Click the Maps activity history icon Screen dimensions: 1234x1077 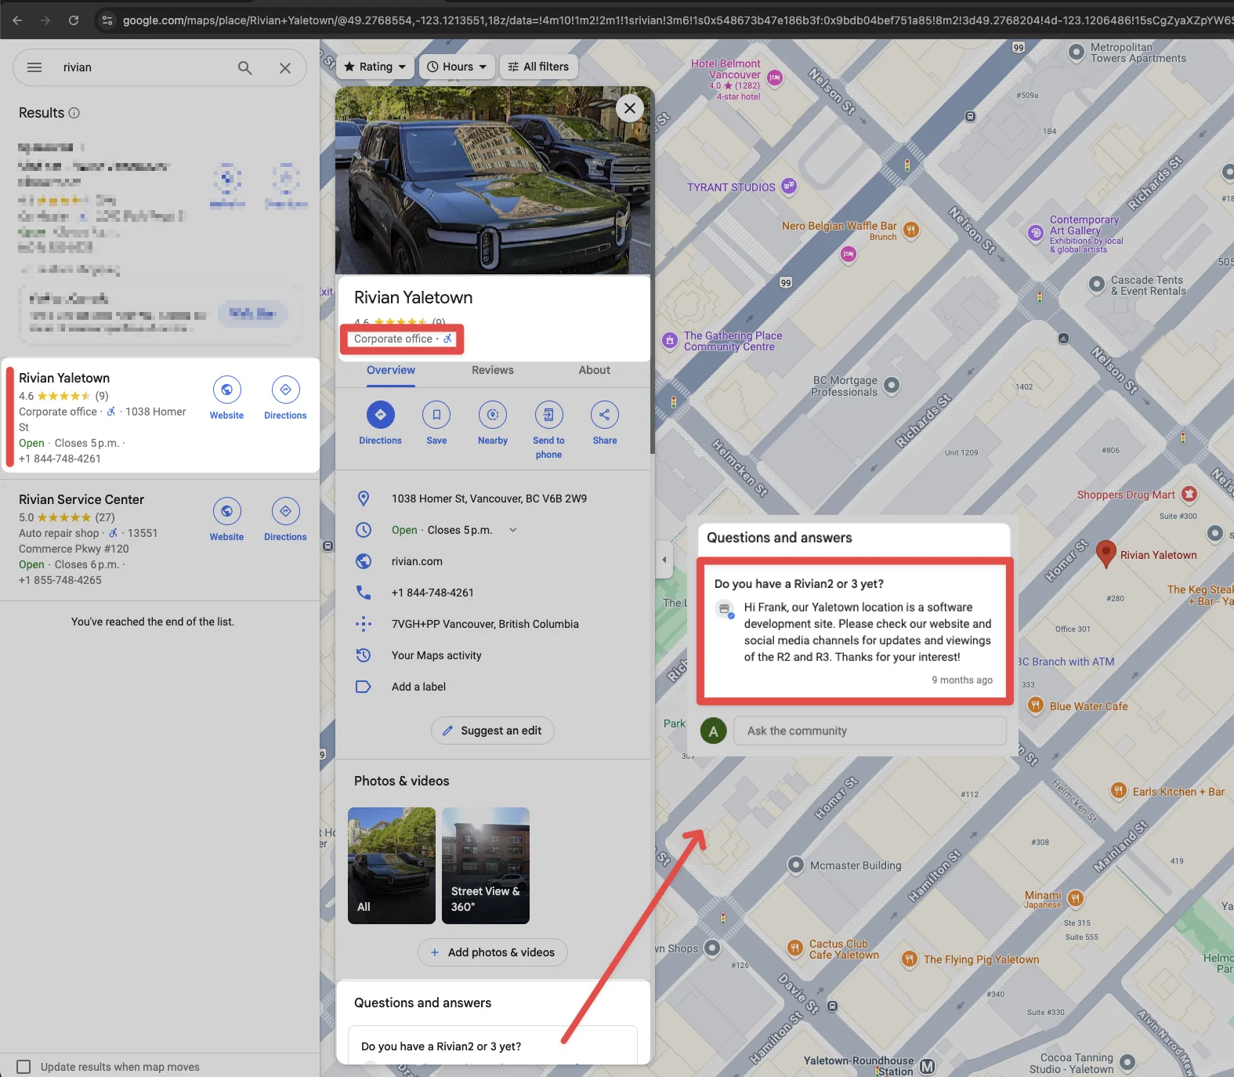pos(364,655)
